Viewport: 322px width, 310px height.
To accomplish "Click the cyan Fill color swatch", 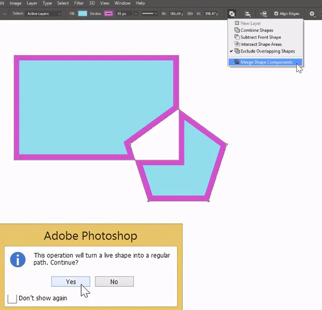I will [83, 14].
